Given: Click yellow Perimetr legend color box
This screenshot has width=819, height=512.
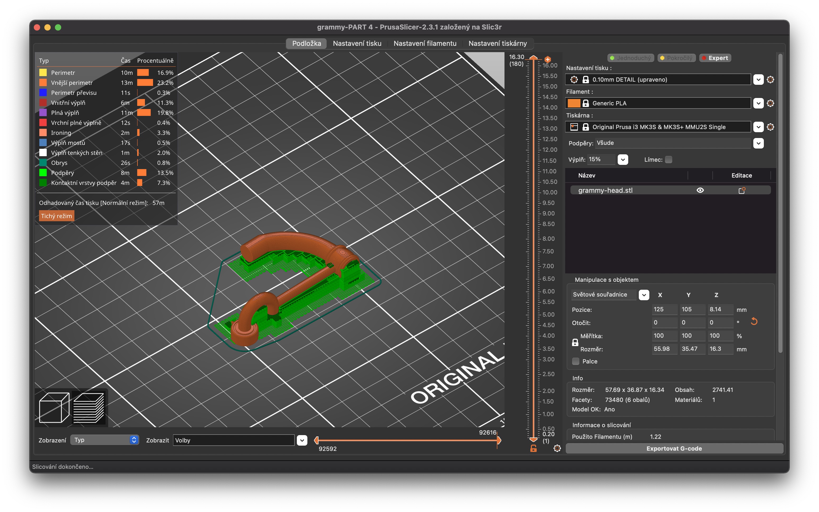Looking at the screenshot, I should tap(43, 72).
